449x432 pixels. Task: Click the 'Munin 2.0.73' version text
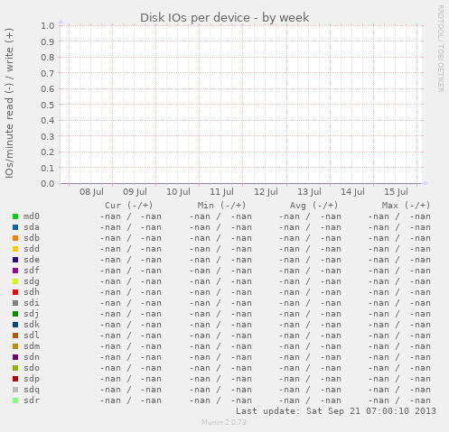pyautogui.click(x=224, y=422)
